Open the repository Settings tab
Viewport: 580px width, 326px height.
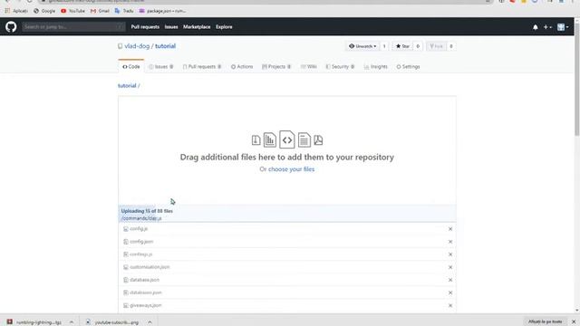[408, 66]
